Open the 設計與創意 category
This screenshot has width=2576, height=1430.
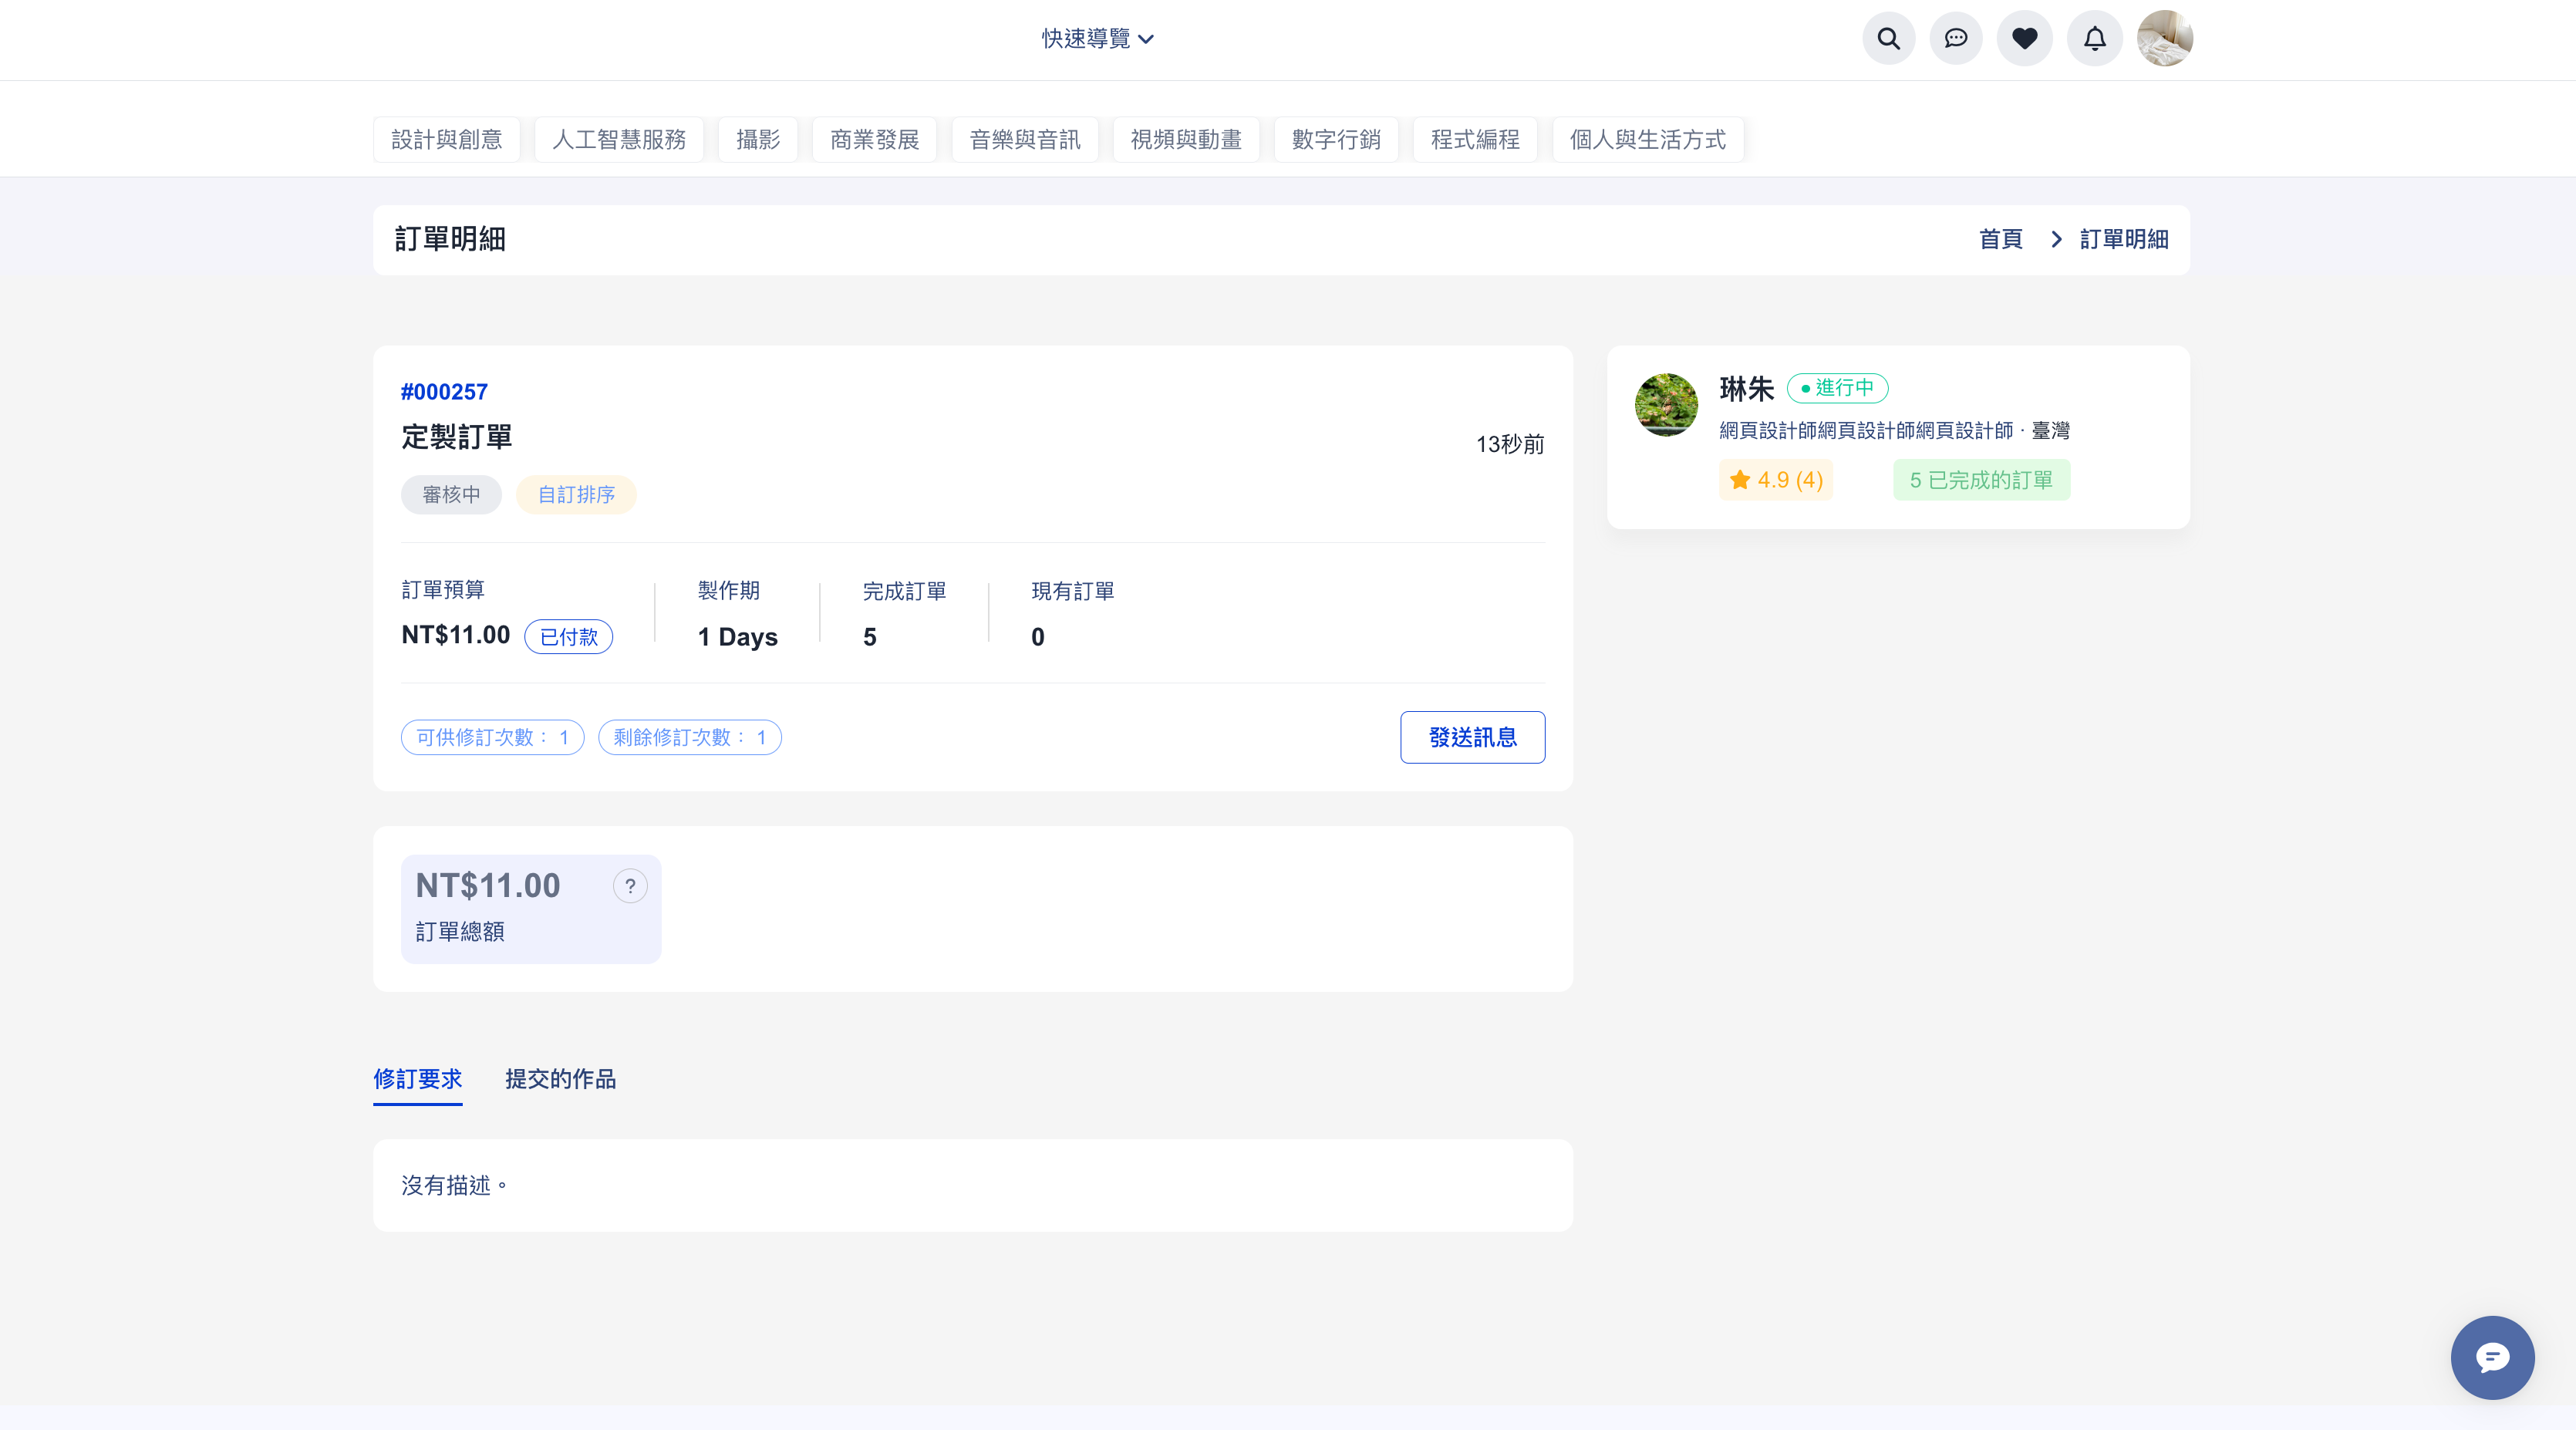(446, 140)
